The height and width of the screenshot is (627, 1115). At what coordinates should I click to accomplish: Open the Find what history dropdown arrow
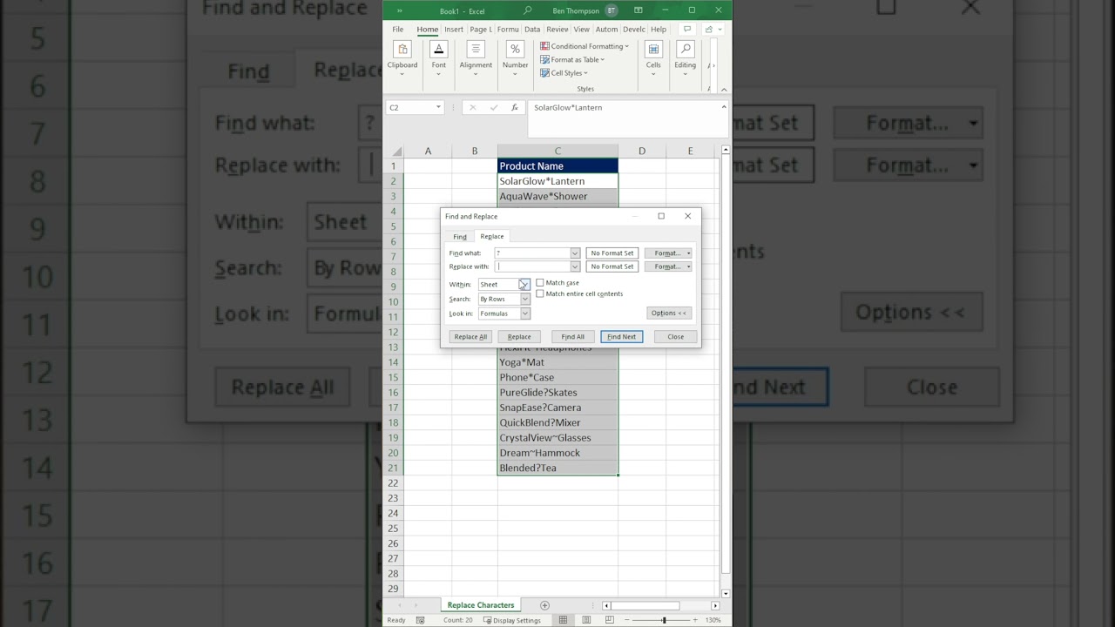[575, 253]
